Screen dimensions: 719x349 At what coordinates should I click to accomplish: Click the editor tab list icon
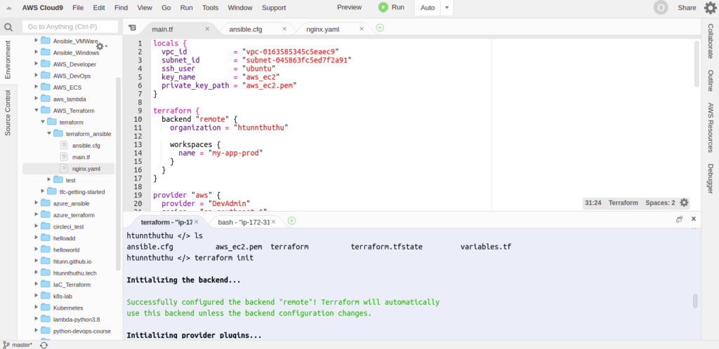(x=132, y=28)
